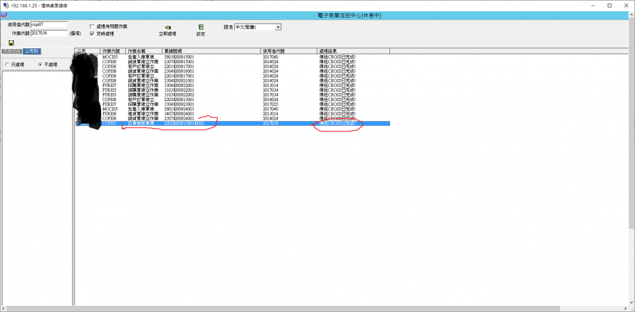
Task: Enable the 處理有問題作業 checkbox
Action: pos(92,26)
